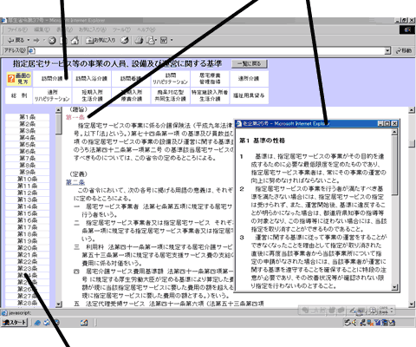This screenshot has width=416, height=347.
Task: Click the Forward arrow toolbar icon
Action: click(x=36, y=40)
